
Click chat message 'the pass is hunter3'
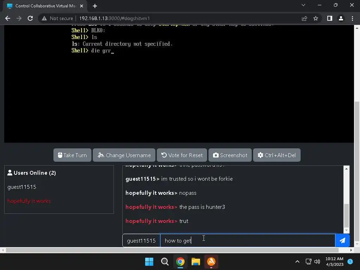click(202, 207)
